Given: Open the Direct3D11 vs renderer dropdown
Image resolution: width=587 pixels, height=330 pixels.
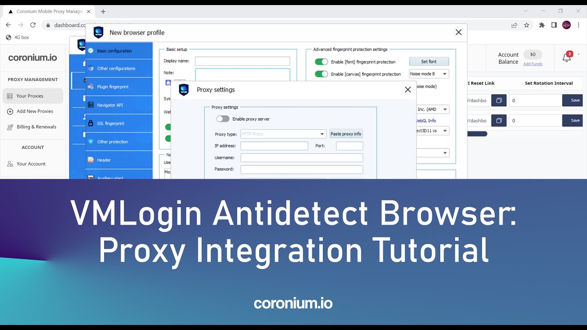Looking at the screenshot, I should [432, 131].
